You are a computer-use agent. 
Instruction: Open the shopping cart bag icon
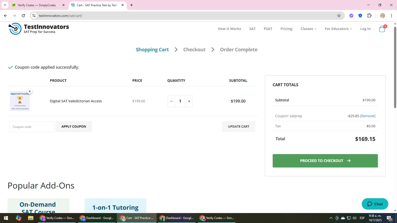coord(382,29)
